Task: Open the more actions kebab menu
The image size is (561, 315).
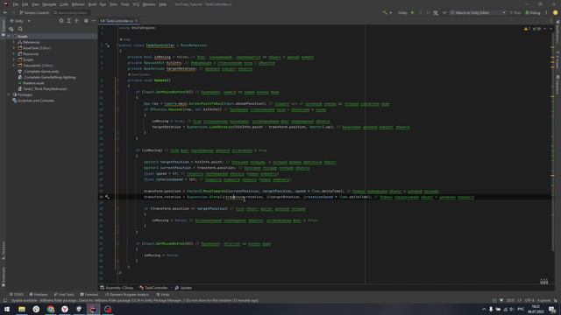Action: 546,12
